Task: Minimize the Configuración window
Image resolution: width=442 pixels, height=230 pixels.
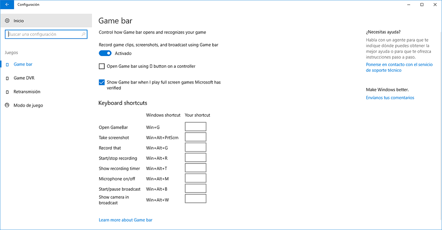Action: 409,4
